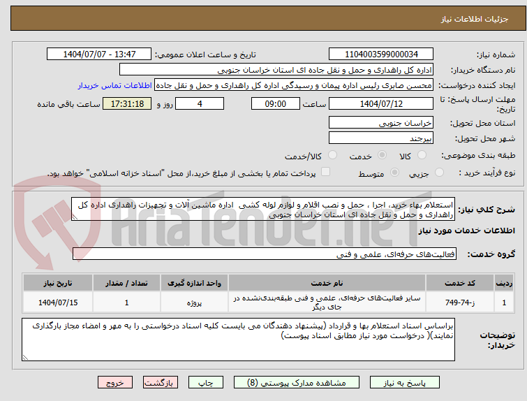
Task: Click the شرح کلی نیاز description textarea
Action: click(x=263, y=210)
